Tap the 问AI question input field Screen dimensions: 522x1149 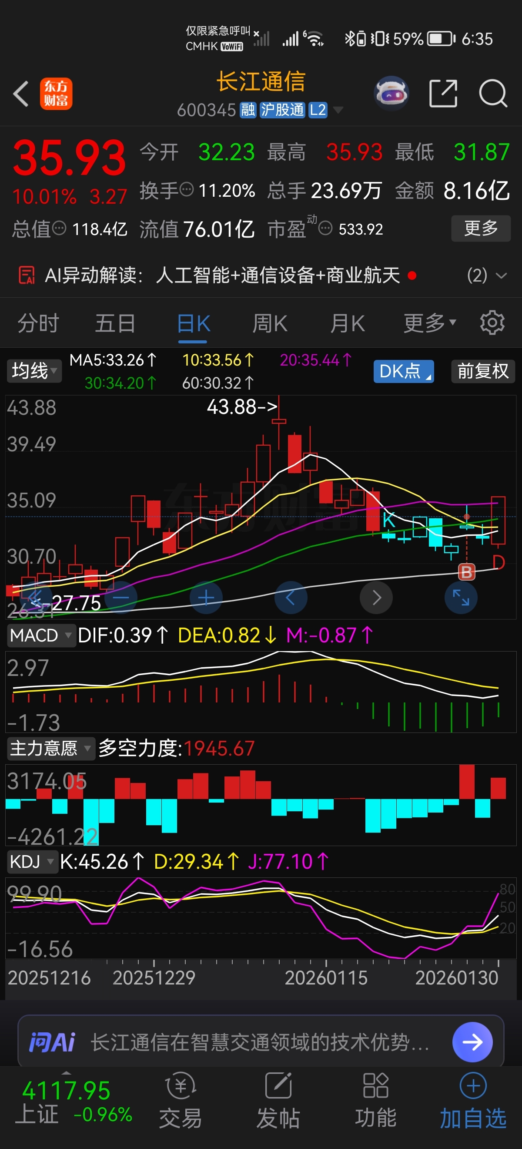(x=261, y=1041)
